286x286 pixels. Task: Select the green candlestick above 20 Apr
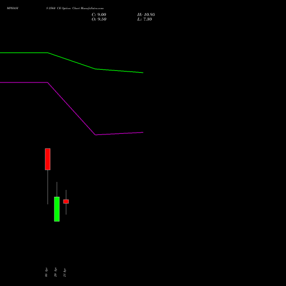[57, 209]
